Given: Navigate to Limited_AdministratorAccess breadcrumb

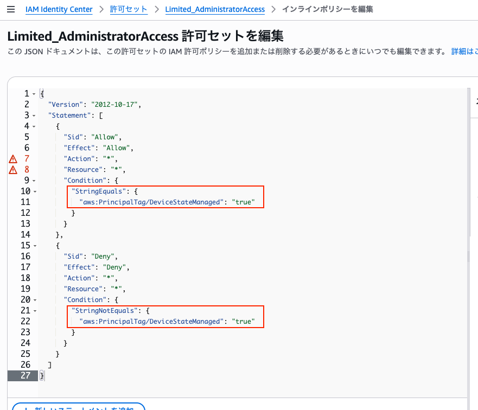Looking at the screenshot, I should click(x=215, y=9).
